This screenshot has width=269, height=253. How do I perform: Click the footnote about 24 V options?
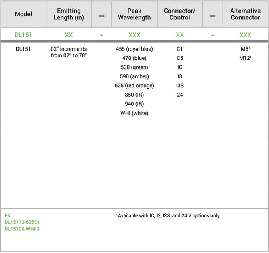click(167, 216)
